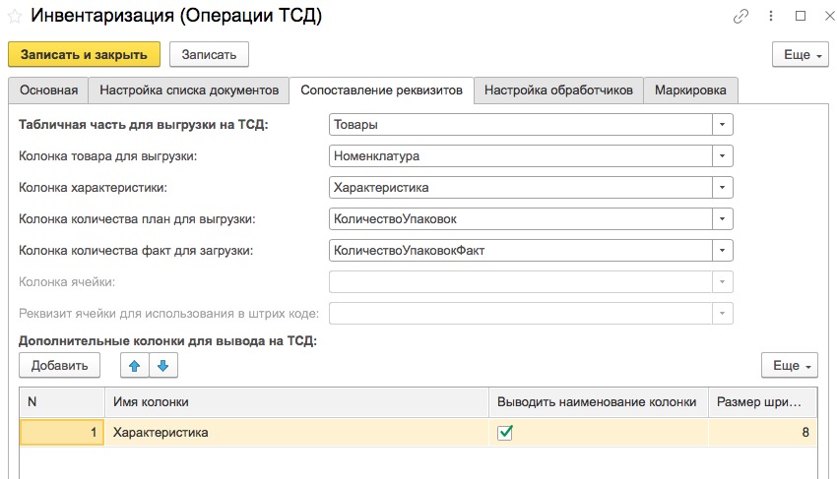
Task: Click the КоличествоУпаковок field
Action: (521, 218)
